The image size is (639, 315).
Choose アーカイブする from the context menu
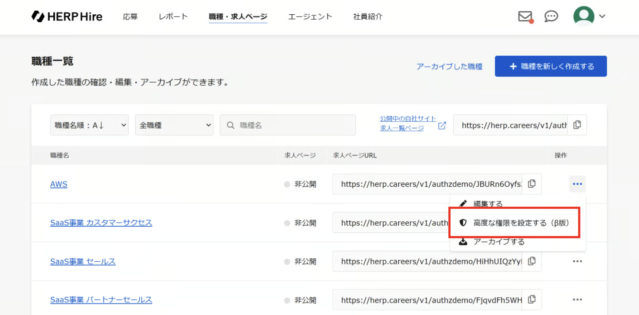coord(499,242)
